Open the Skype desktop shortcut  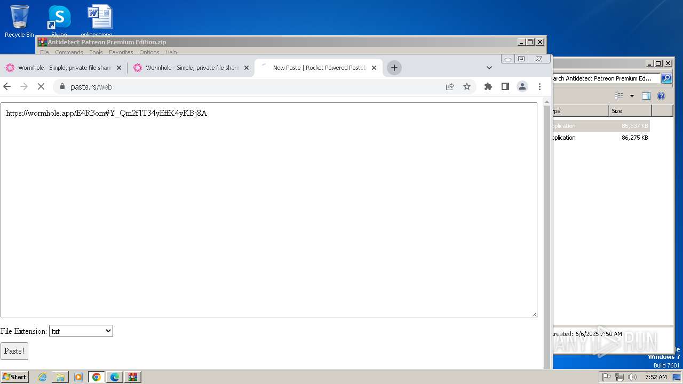(x=59, y=21)
